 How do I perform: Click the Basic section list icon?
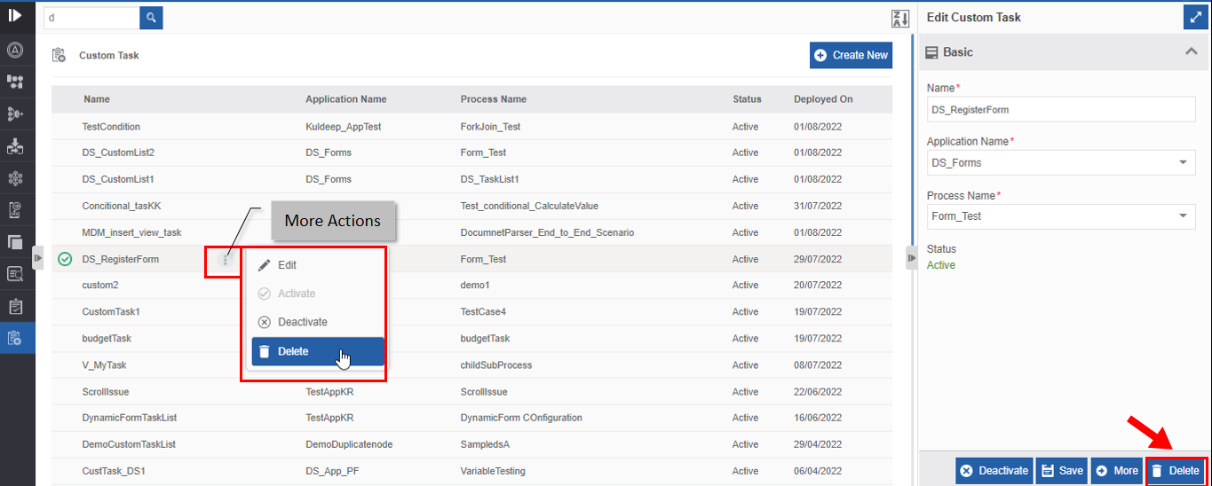[x=931, y=52]
